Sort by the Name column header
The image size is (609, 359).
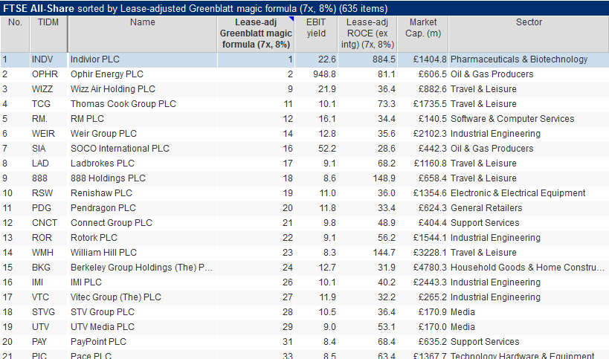143,33
